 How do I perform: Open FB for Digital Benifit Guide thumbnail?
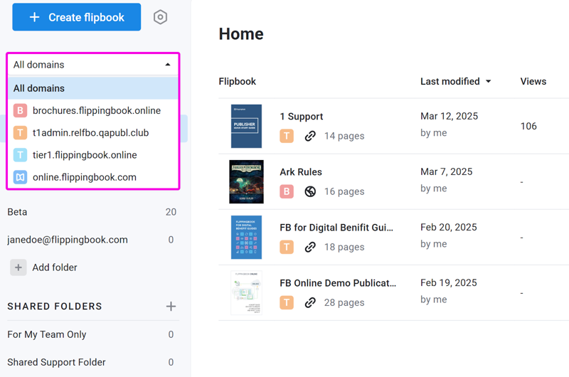pyautogui.click(x=246, y=238)
